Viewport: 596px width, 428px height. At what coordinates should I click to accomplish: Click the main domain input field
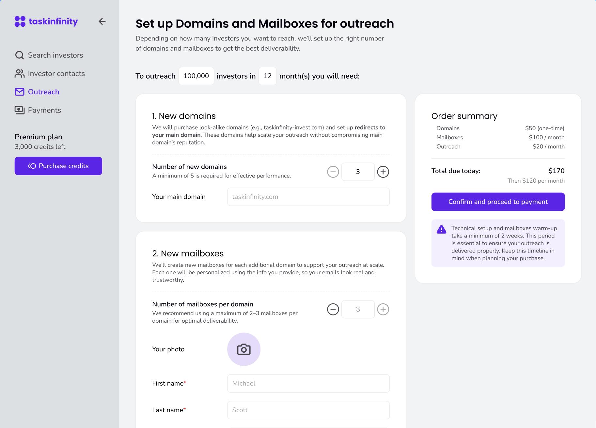[308, 197]
